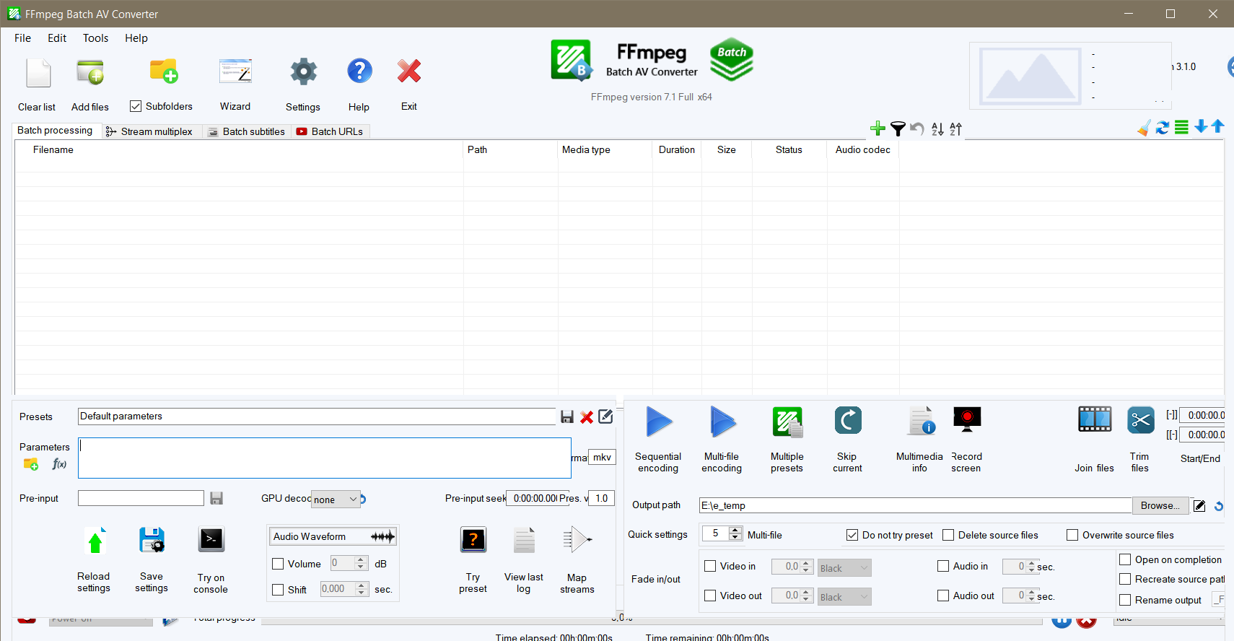Move selected item up with blue arrow

point(1218,126)
